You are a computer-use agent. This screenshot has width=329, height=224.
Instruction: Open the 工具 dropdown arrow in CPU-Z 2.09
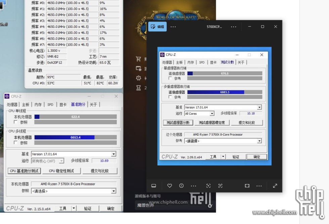[223, 157]
